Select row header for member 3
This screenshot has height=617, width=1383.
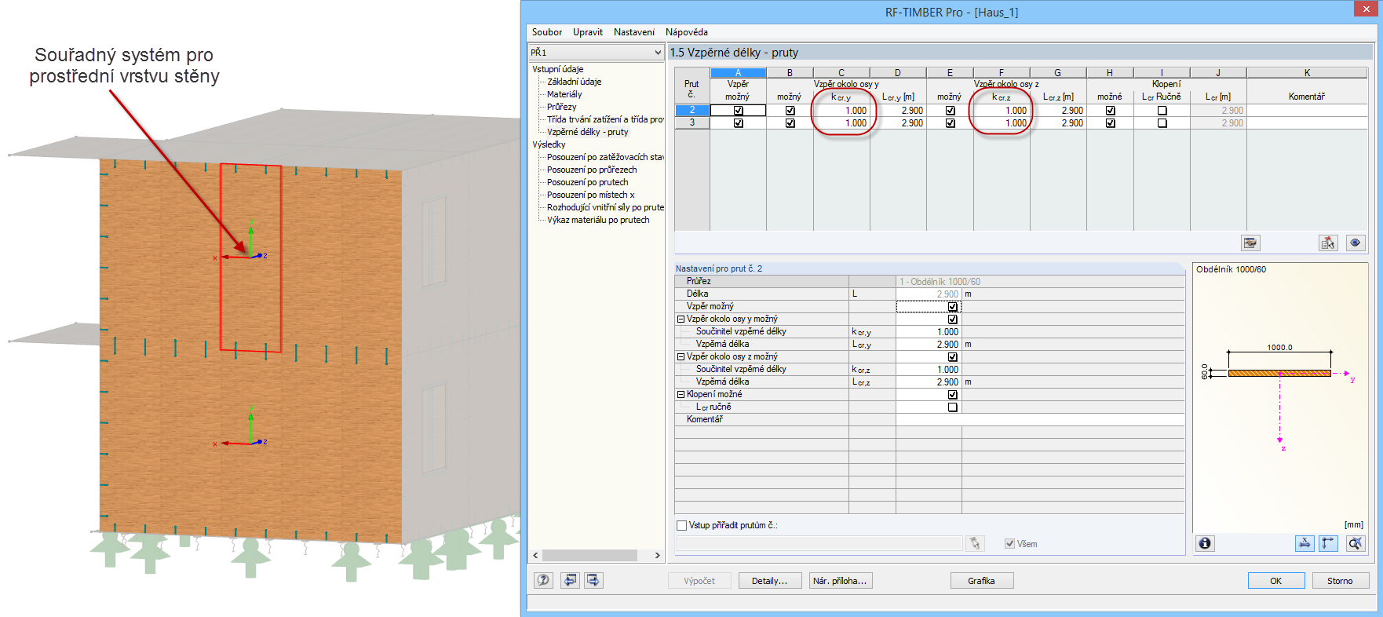coord(692,123)
